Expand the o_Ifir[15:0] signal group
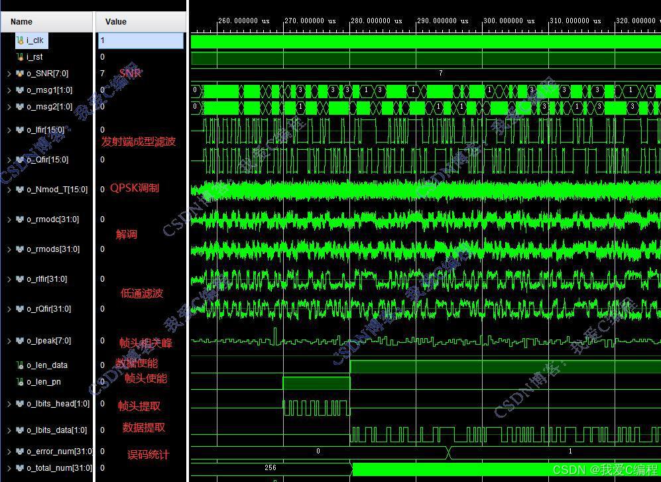The width and height of the screenshot is (661, 482). 9,131
